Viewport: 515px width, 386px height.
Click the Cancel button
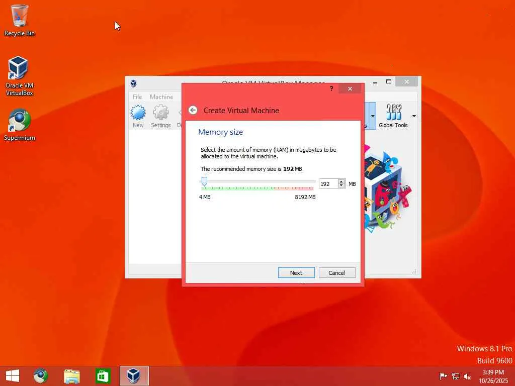[x=336, y=273]
